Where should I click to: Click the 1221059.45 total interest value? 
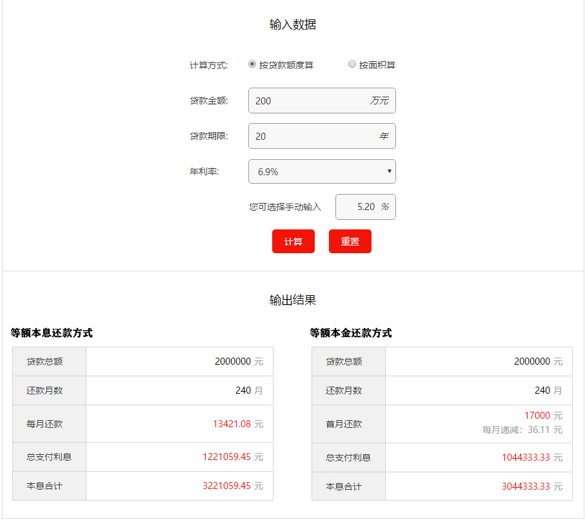(226, 457)
